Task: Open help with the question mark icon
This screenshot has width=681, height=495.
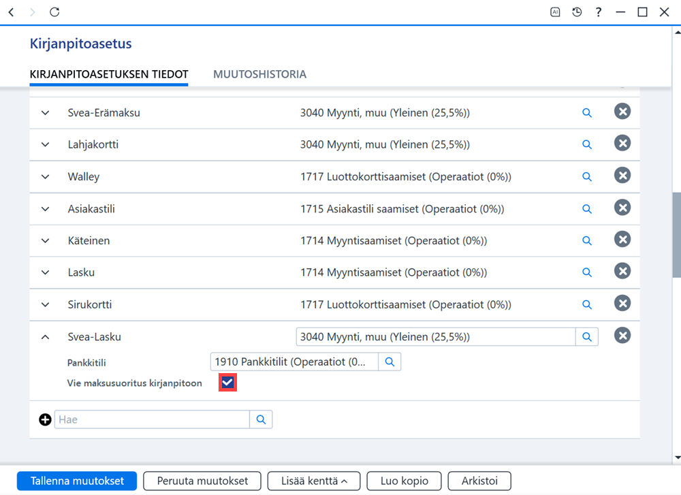Action: click(x=599, y=12)
